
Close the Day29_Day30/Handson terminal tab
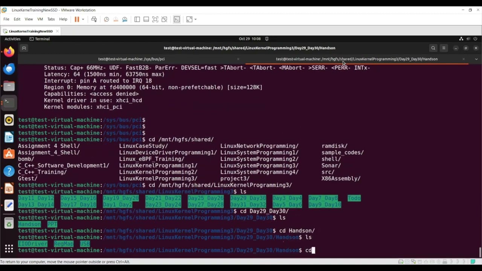coord(464,59)
